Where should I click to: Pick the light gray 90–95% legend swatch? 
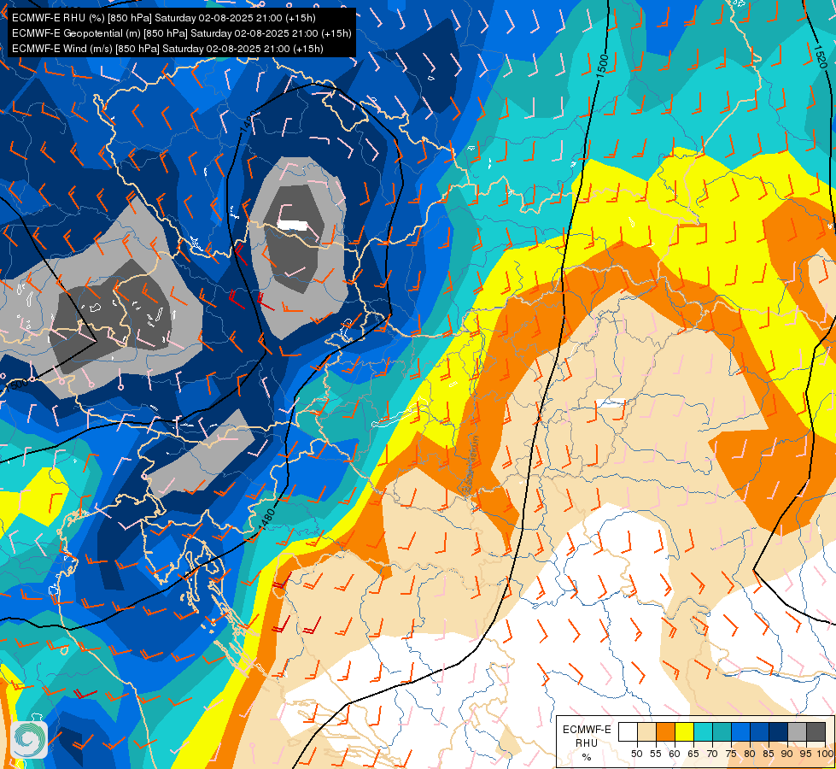[x=797, y=731]
